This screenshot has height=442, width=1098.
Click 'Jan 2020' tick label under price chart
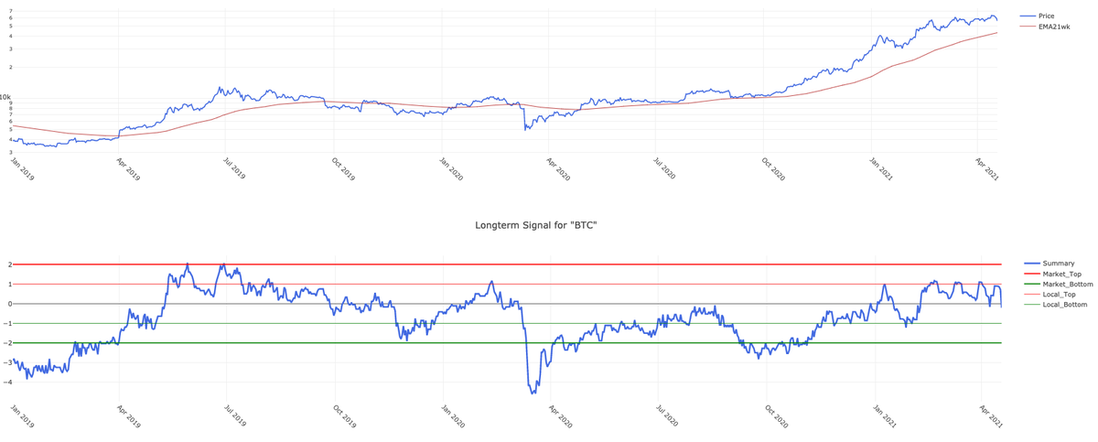pyautogui.click(x=450, y=169)
